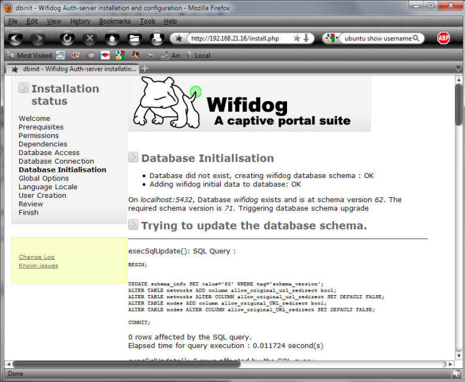The image size is (465, 382).
Task: Click the horizontal scrollbar thumb
Action: click(x=126, y=364)
